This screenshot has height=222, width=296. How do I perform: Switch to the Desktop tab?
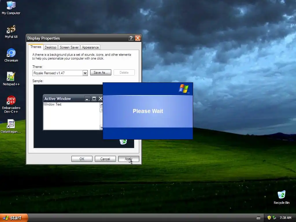[x=50, y=47]
